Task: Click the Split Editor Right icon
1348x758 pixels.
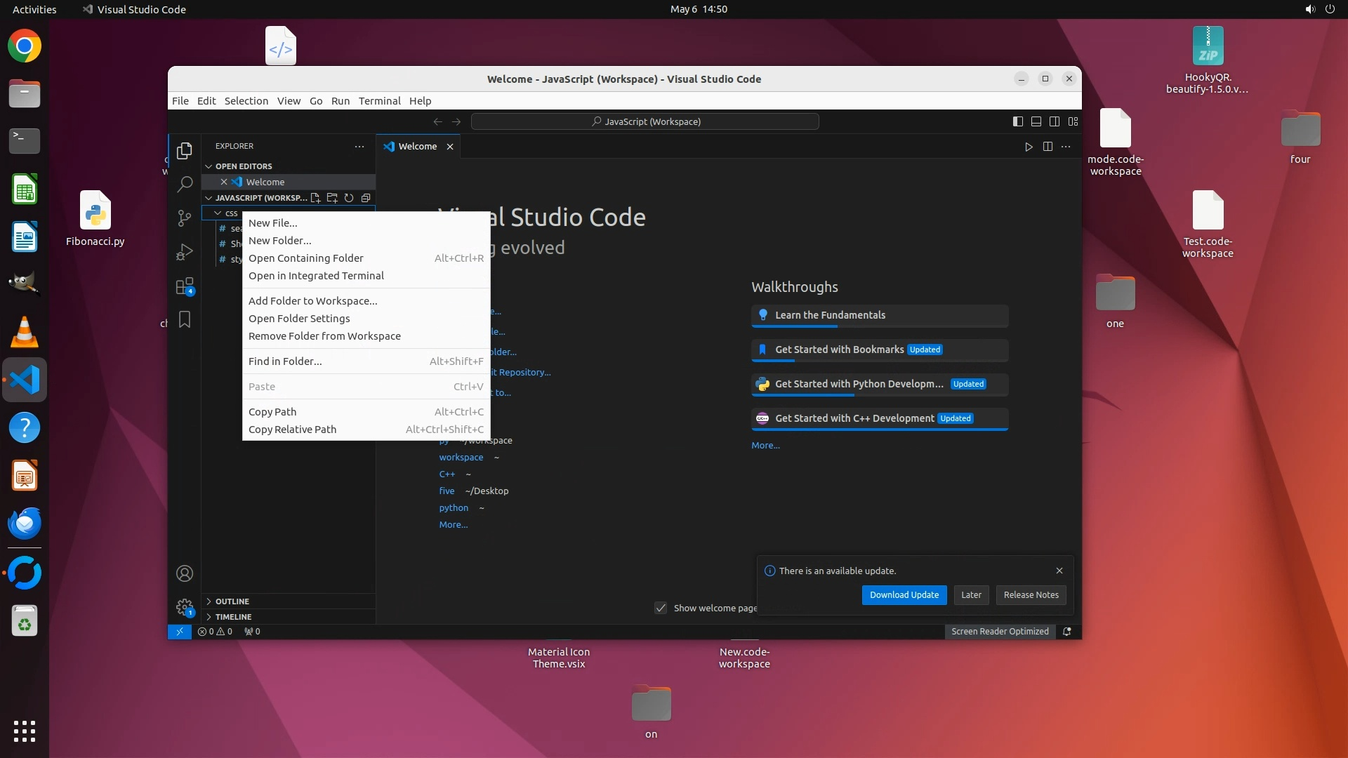Action: (x=1048, y=147)
